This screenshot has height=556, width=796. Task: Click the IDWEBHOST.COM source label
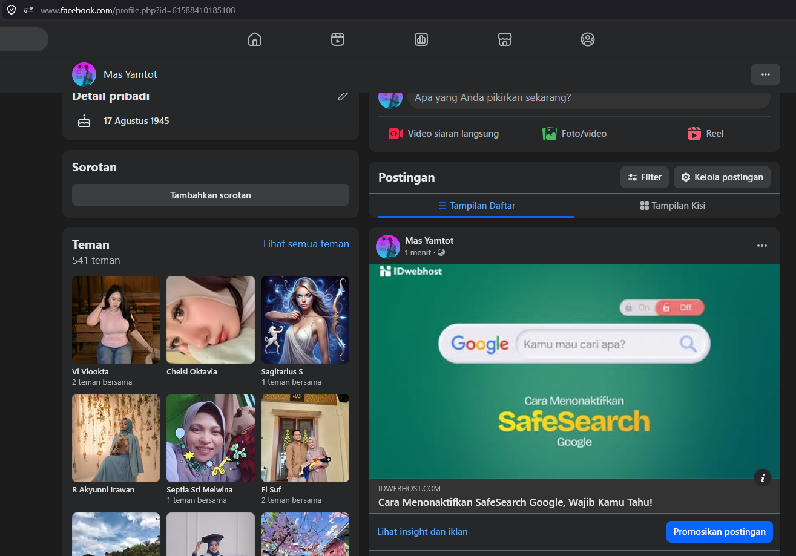click(409, 489)
